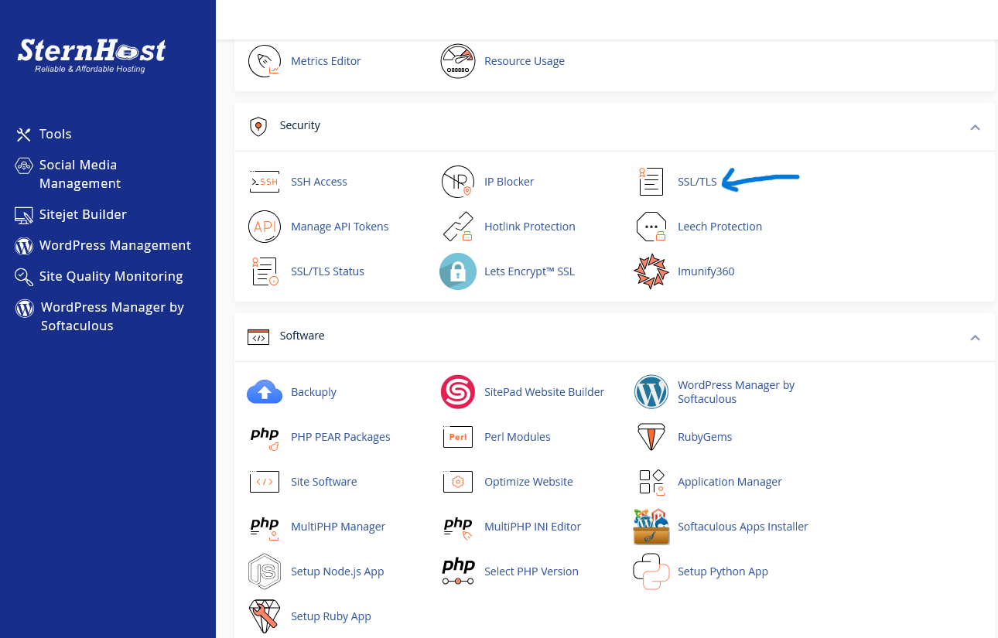The image size is (998, 638).
Task: Open SSL/TLS certificate manager icon
Action: point(651,182)
